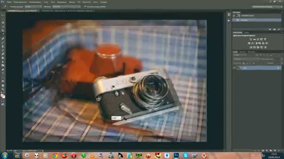Image resolution: width=284 pixels, height=159 pixels.
Task: Select the Lasso tool
Action: pos(3,23)
